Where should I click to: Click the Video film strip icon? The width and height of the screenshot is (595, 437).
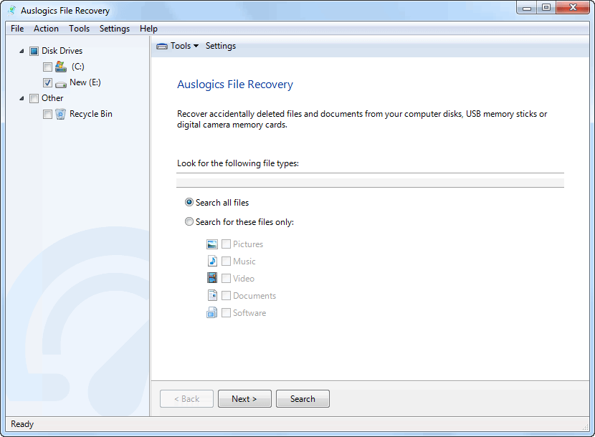click(212, 278)
